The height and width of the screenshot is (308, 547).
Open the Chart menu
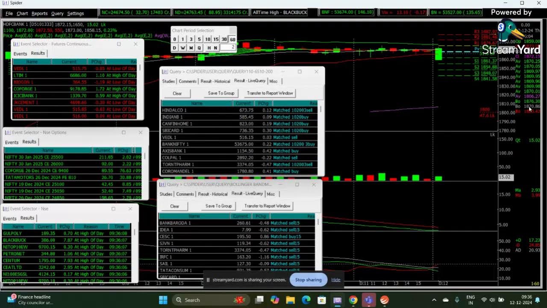[22, 13]
